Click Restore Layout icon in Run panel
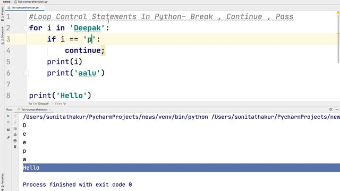Viewport: 340px width, 191px height. point(8,130)
